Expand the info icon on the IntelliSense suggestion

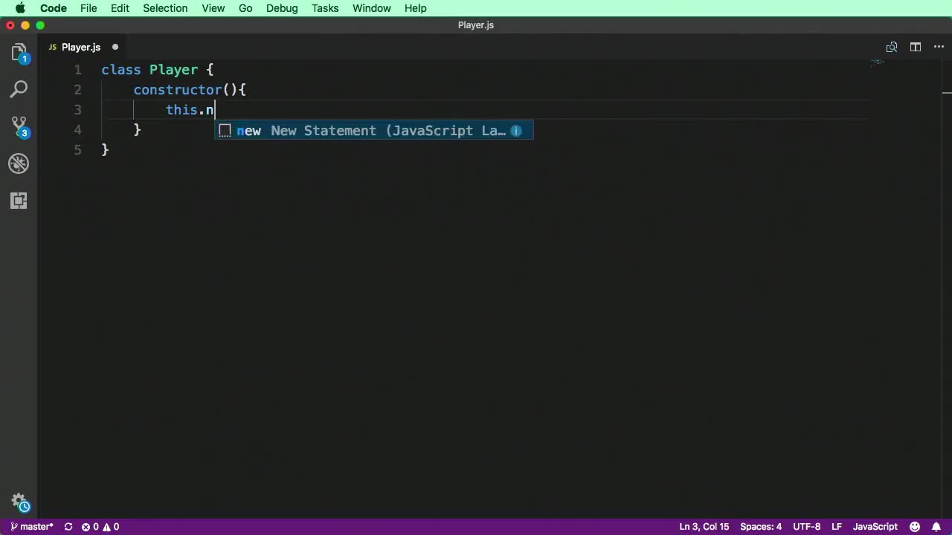pyautogui.click(x=516, y=131)
